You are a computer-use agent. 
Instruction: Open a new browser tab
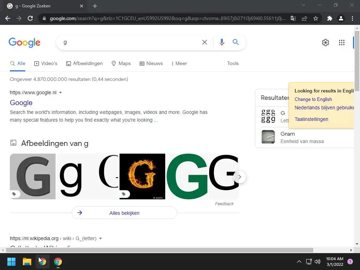pos(95,6)
